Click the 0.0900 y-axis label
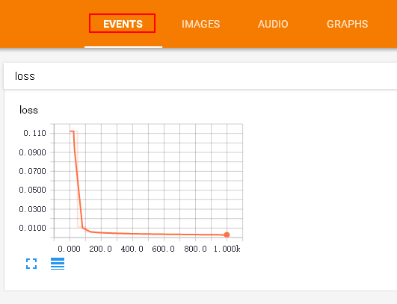 (33, 152)
